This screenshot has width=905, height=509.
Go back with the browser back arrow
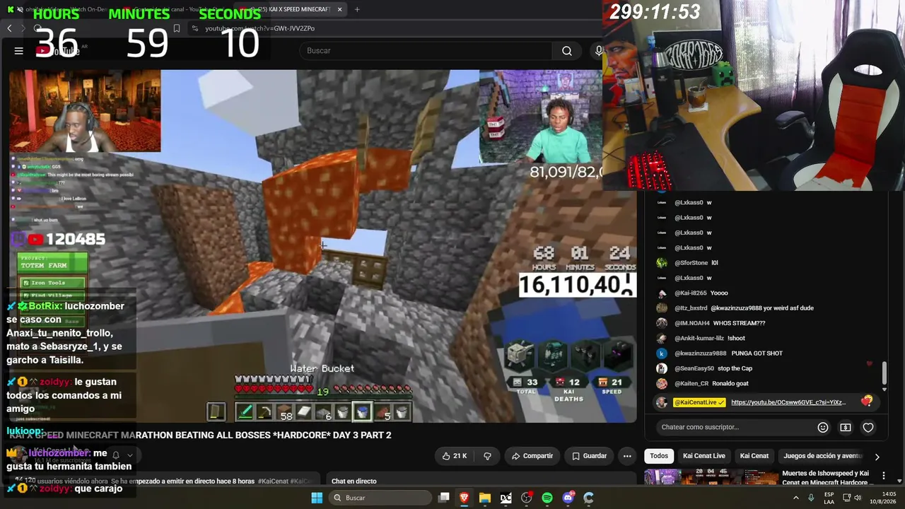click(9, 28)
